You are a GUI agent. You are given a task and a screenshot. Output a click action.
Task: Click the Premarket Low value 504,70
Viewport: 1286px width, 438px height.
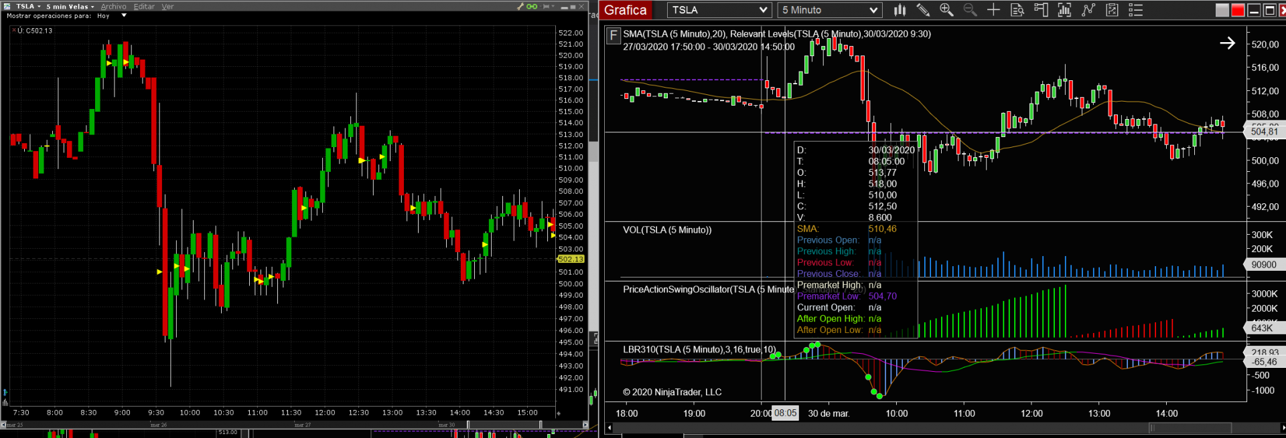[x=882, y=296]
